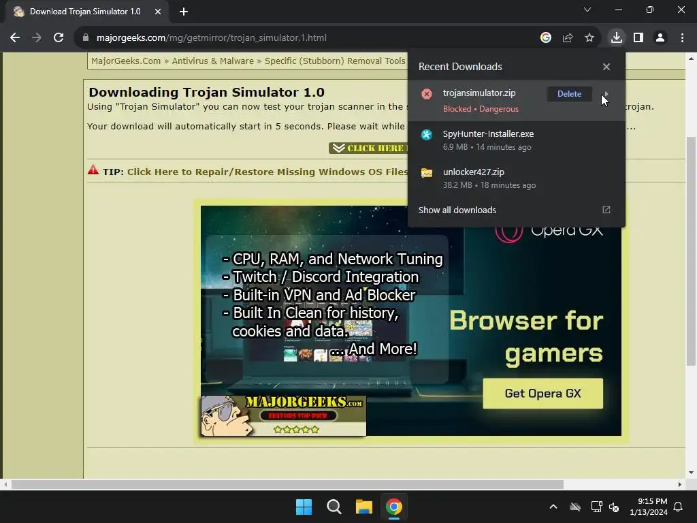Open Windows taskbar search
697x523 pixels.
[334, 507]
